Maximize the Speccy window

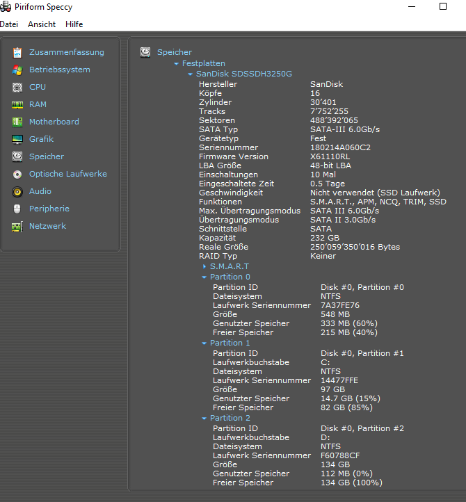443,6
